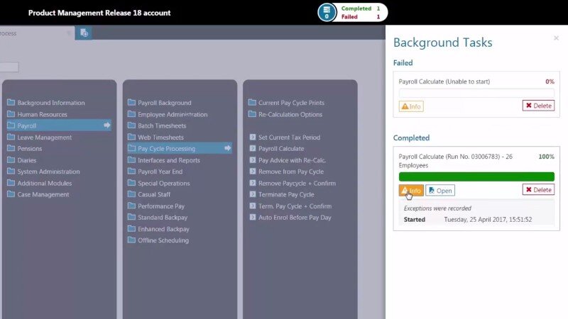
Task: Run Payroll Calculate menu item
Action: pyautogui.click(x=280, y=149)
